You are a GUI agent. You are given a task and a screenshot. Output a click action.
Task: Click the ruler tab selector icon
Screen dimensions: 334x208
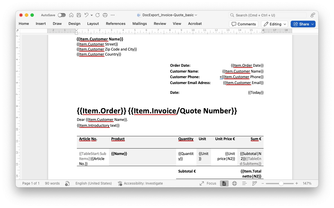point(17,31)
